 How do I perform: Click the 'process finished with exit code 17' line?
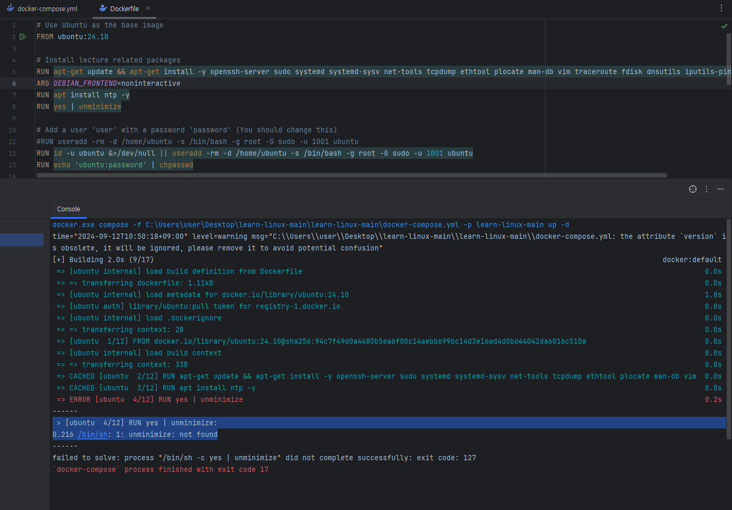pyautogui.click(x=160, y=469)
